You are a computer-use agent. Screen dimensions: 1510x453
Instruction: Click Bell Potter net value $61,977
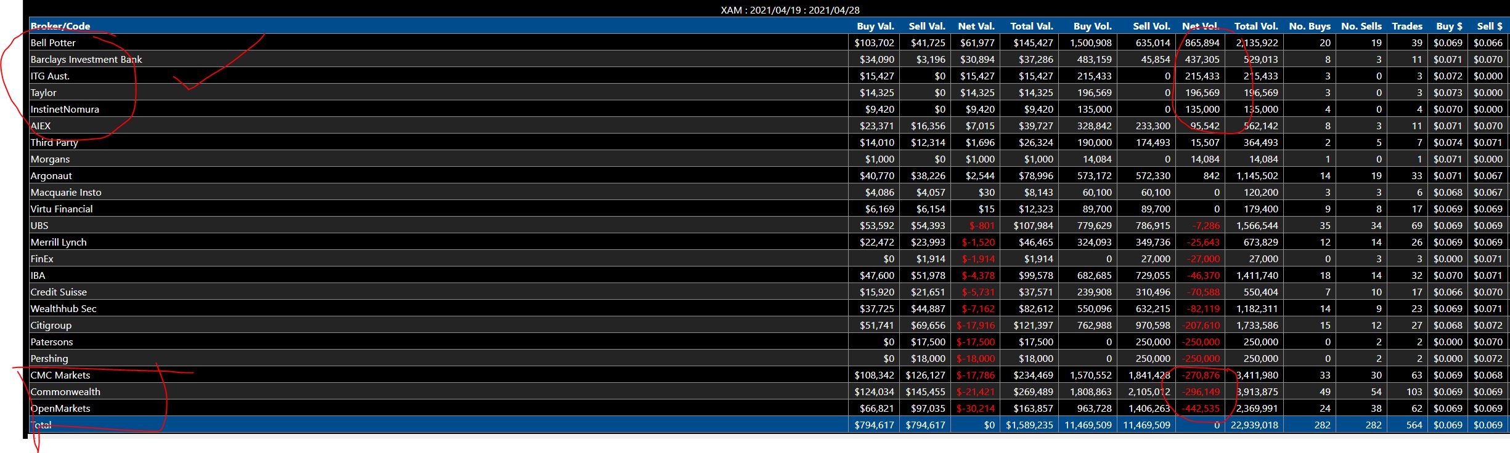pos(977,42)
